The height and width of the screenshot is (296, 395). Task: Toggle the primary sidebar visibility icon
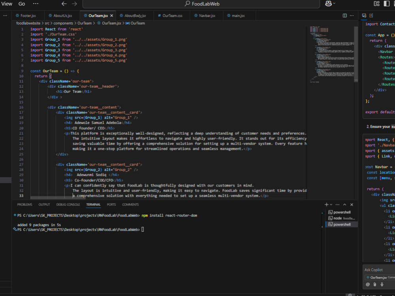tap(386, 4)
